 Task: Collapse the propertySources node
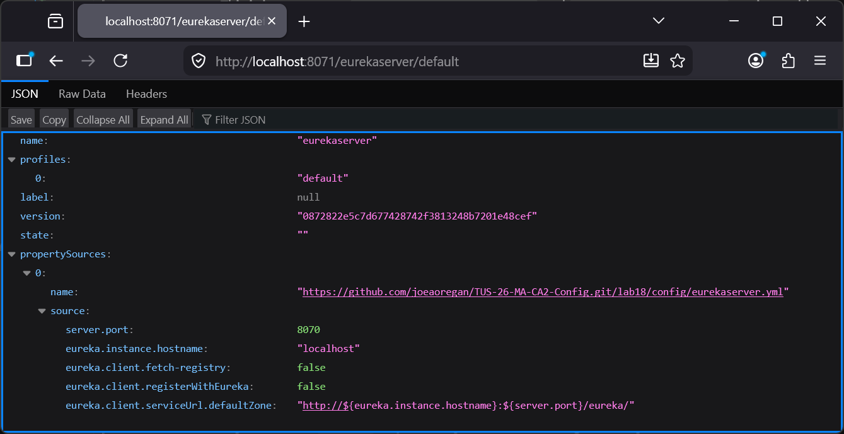(11, 254)
